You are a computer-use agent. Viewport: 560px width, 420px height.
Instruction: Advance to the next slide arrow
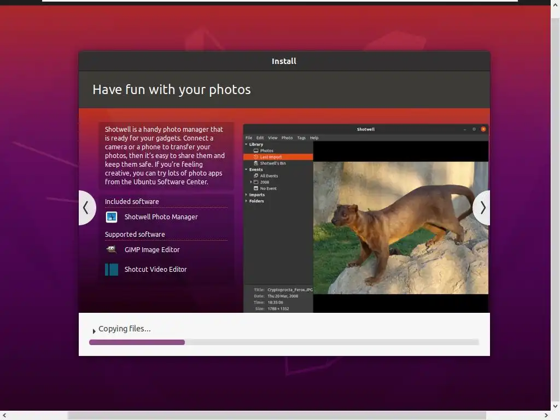coord(482,207)
